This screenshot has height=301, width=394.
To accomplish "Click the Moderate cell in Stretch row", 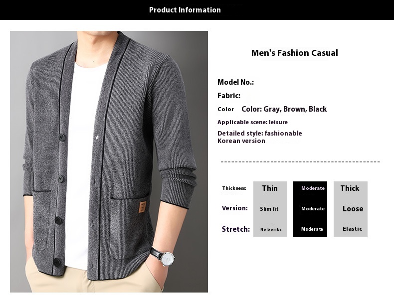I will [312, 229].
